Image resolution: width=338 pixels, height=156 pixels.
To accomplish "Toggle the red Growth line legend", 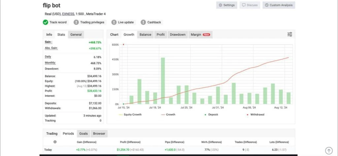I will (168, 115).
